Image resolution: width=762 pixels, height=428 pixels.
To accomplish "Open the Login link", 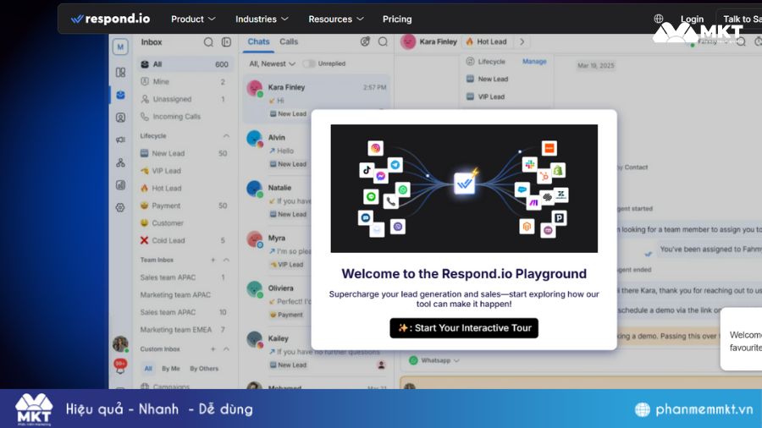I will [692, 19].
